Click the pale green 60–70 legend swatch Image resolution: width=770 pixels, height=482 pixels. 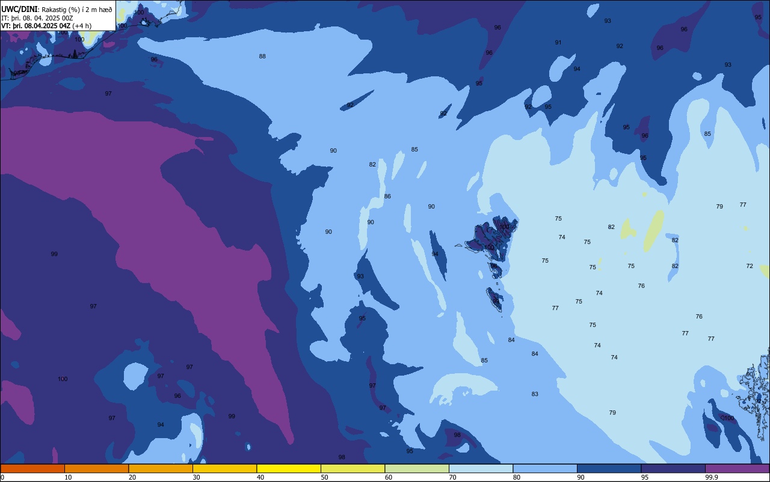coord(417,468)
